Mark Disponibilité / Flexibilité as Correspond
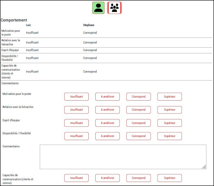Viewport: 214px width, 186px height. (x=138, y=136)
